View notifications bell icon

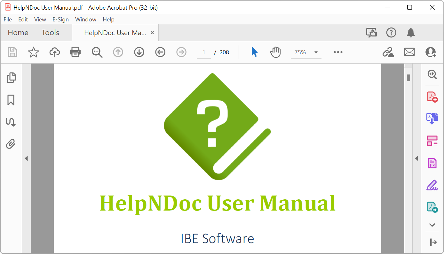411,33
